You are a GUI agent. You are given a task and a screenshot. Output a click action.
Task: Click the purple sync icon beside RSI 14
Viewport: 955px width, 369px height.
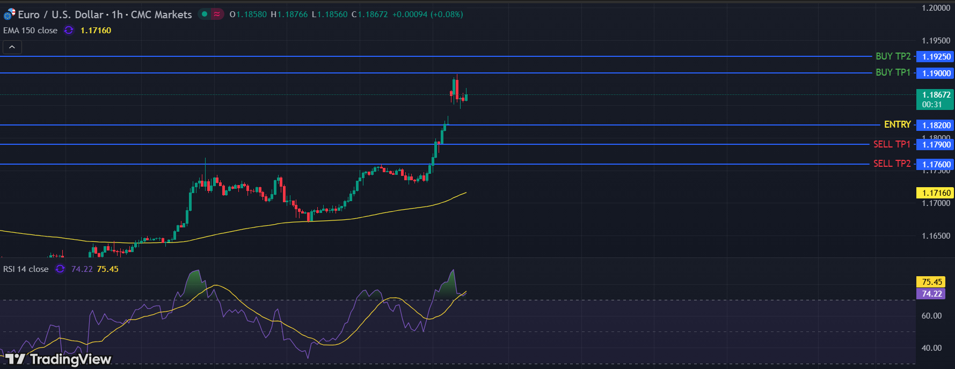[60, 269]
